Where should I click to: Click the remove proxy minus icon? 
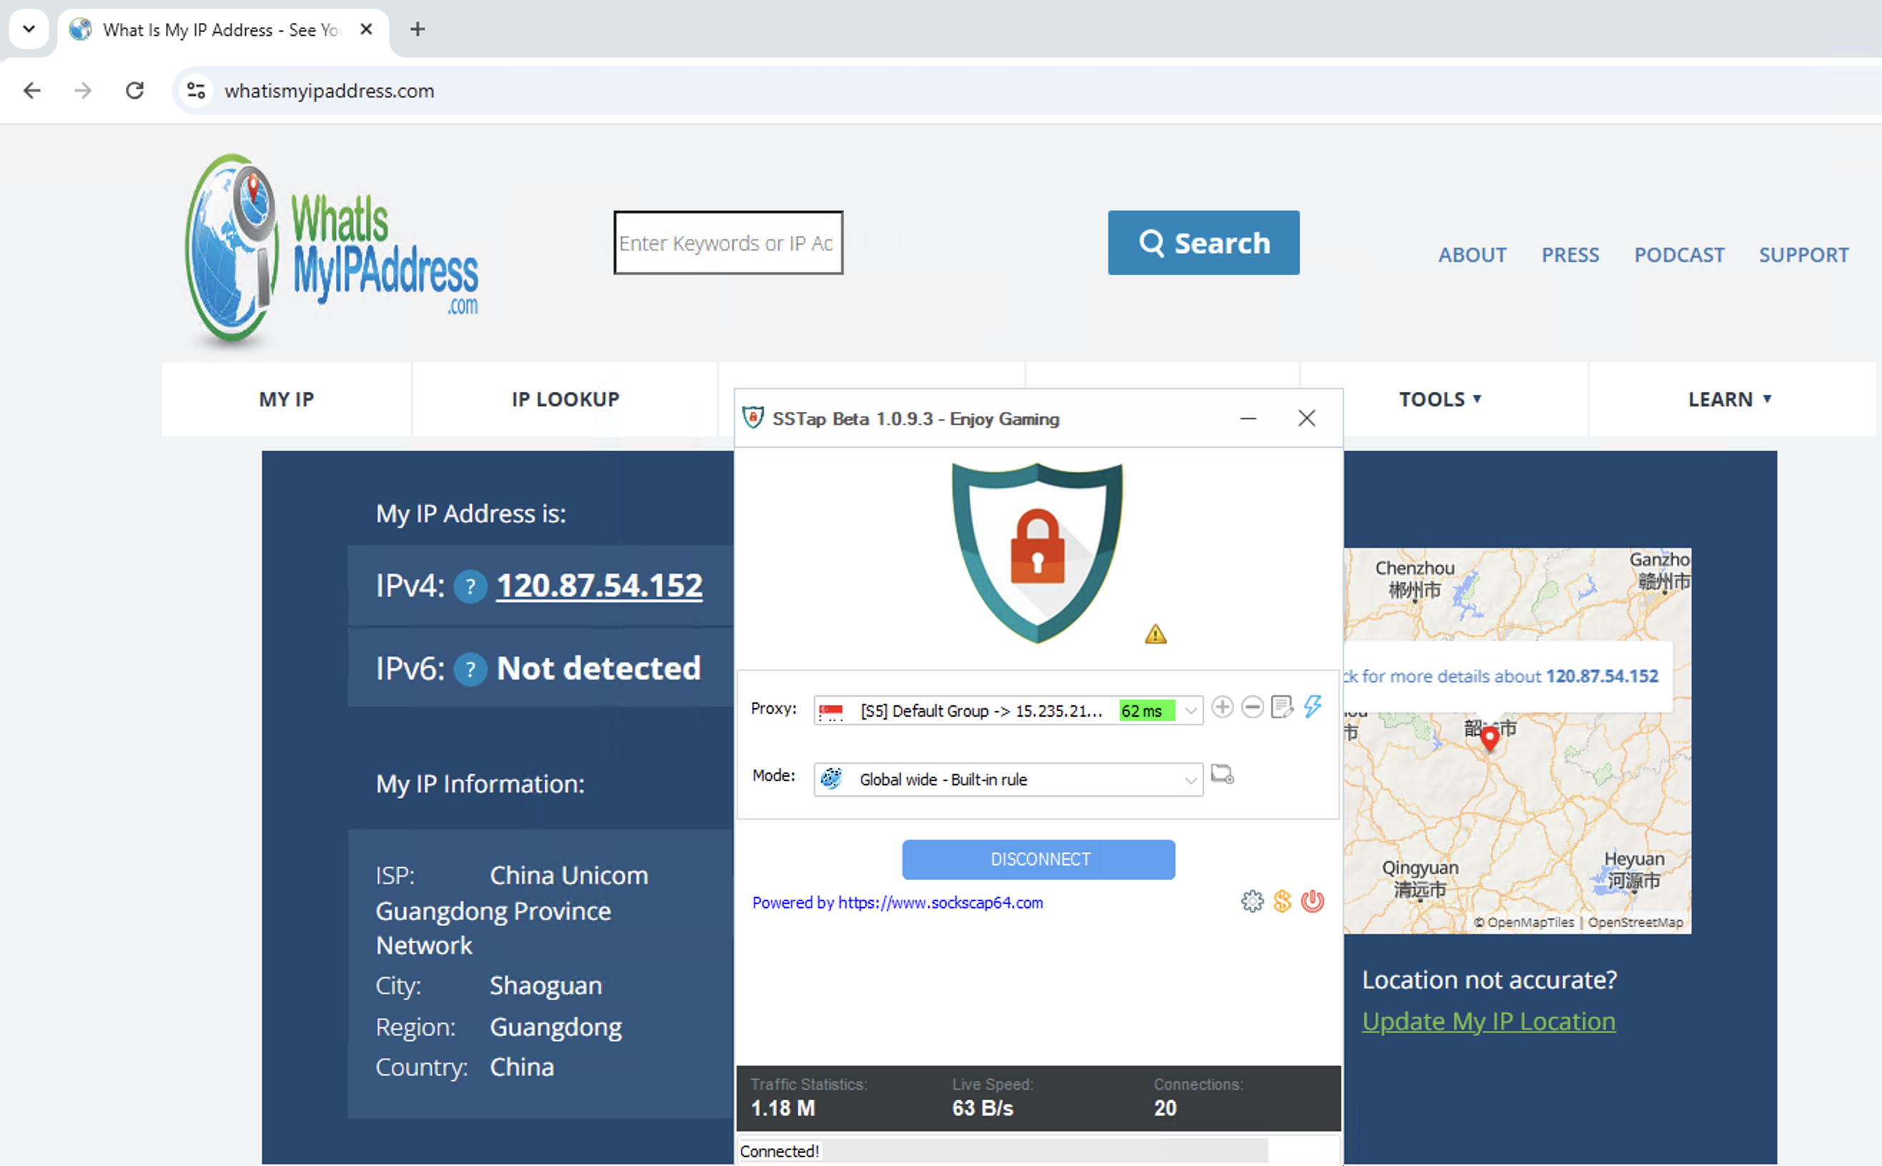pos(1252,707)
